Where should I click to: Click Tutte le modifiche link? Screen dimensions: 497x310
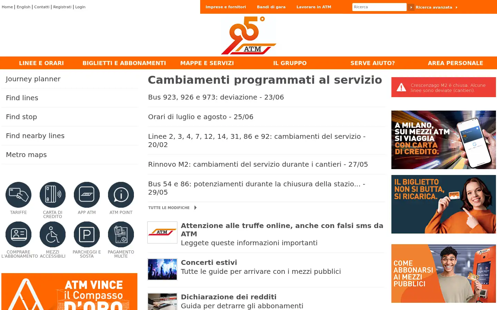point(169,208)
